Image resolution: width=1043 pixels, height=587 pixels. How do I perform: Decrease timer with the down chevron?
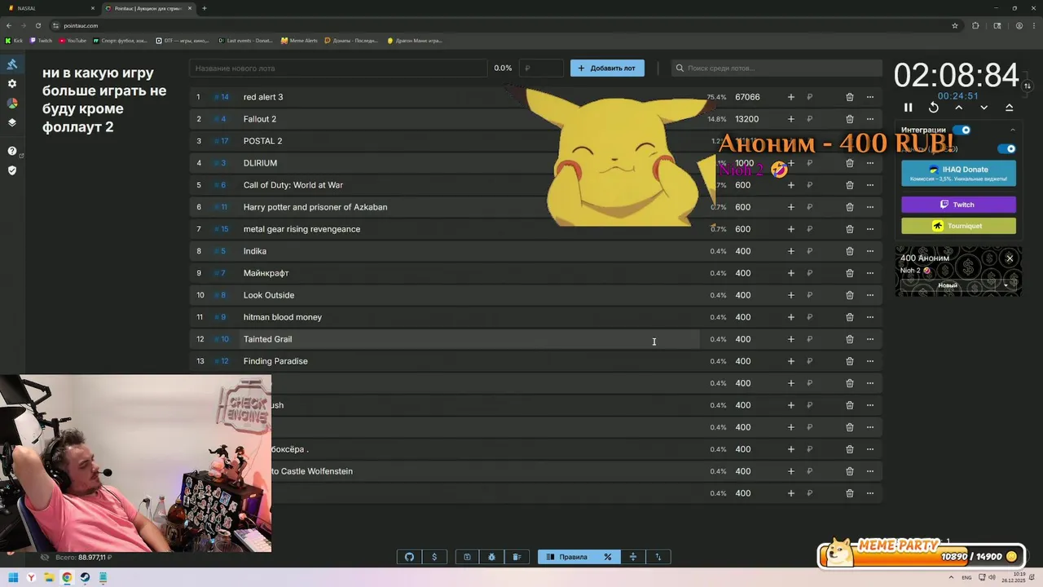tap(984, 108)
